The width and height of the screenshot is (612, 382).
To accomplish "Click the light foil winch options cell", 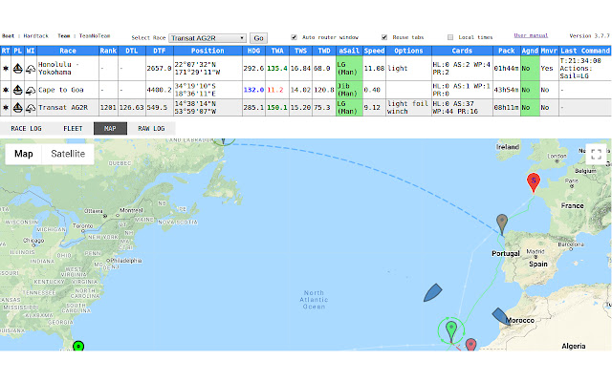I will (x=408, y=107).
